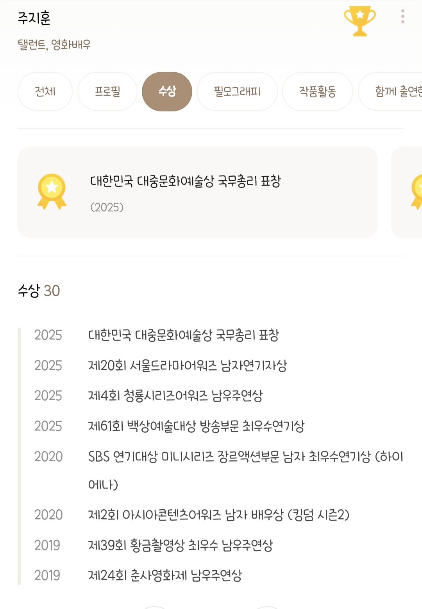The image size is (422, 609).
Task: Tap 제24회 춘사영화제 남우주연상 entry
Action: click(x=165, y=575)
